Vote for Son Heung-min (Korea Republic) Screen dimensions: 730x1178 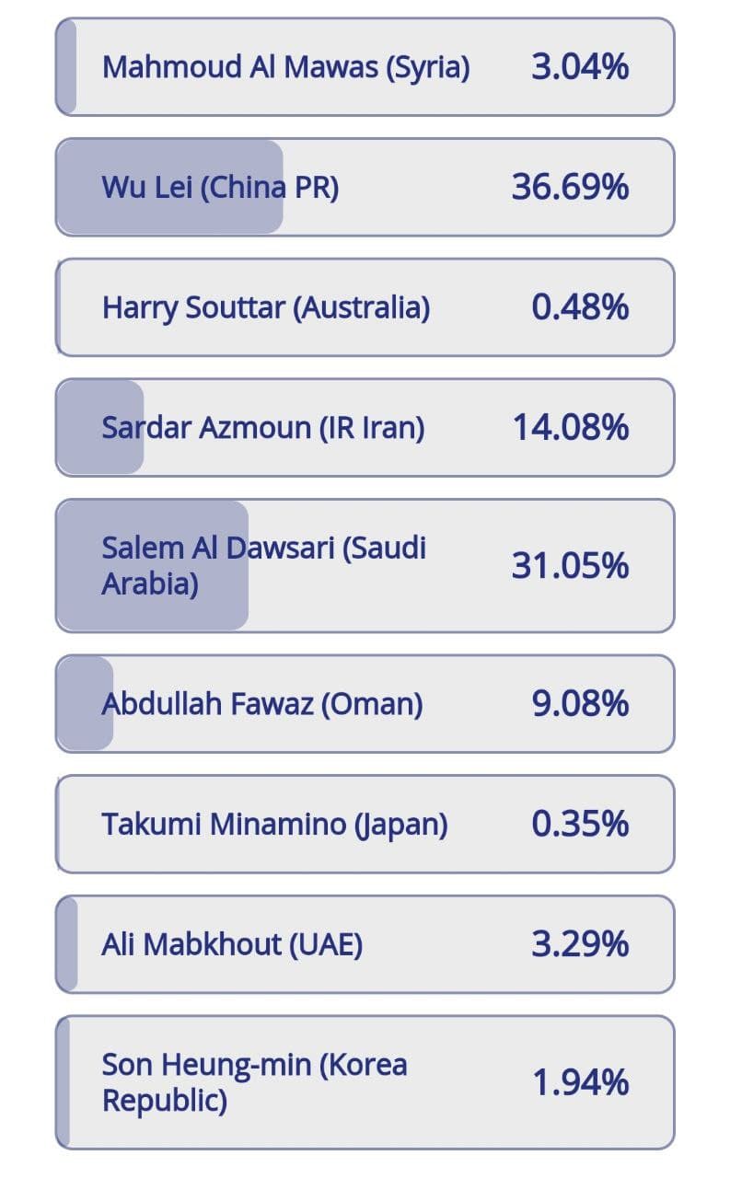365,1082
